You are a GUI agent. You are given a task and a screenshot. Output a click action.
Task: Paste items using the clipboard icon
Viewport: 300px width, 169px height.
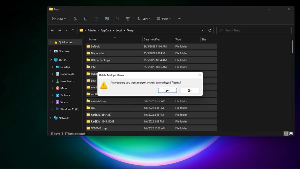[96, 19]
